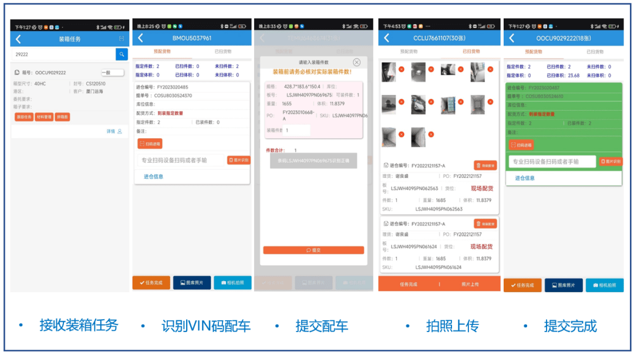This screenshot has height=356, width=634.
Task: Click battery icon in 装箱任务 screen status bar
Action: pyautogui.click(x=117, y=28)
